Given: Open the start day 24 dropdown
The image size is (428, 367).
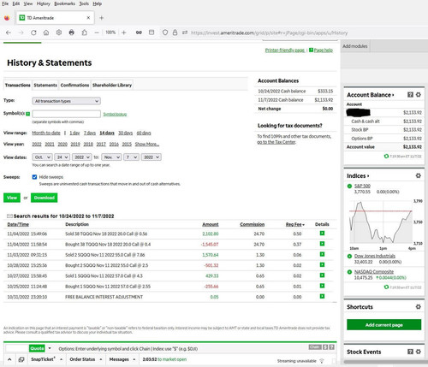Looking at the screenshot, I should [x=62, y=157].
